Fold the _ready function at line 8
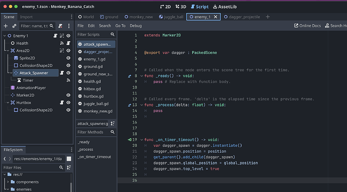This screenshot has width=347, height=192. tap(142, 76)
